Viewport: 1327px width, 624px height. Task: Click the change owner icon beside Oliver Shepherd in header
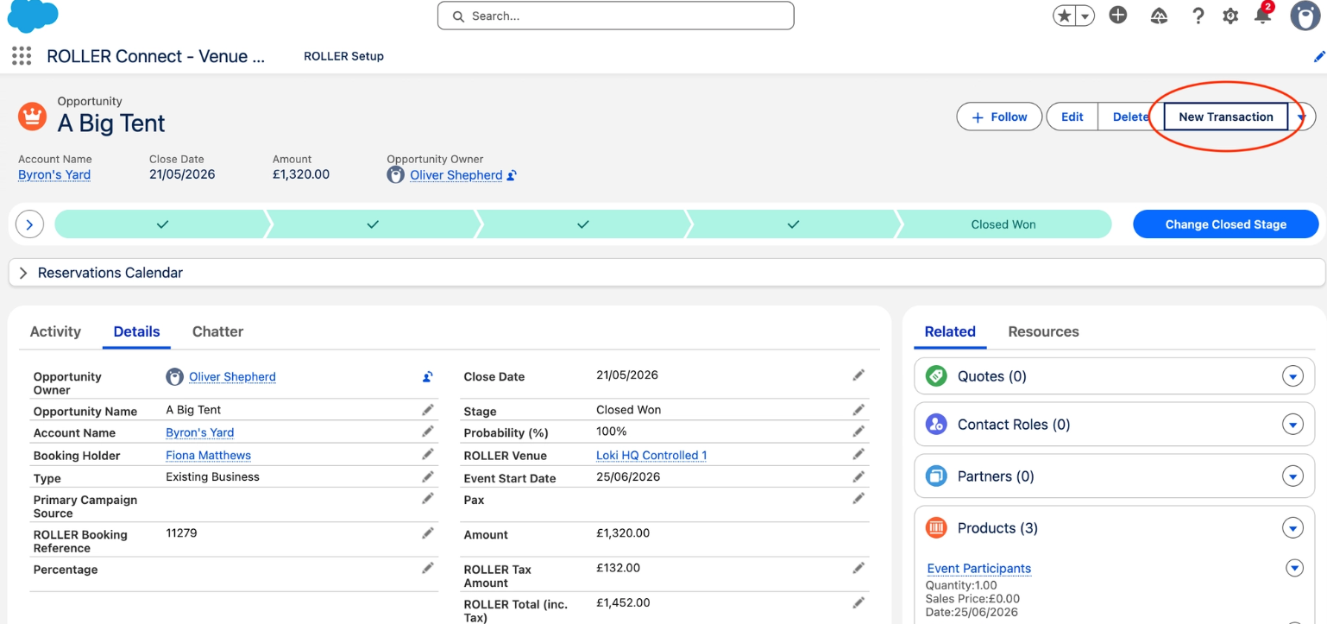512,175
